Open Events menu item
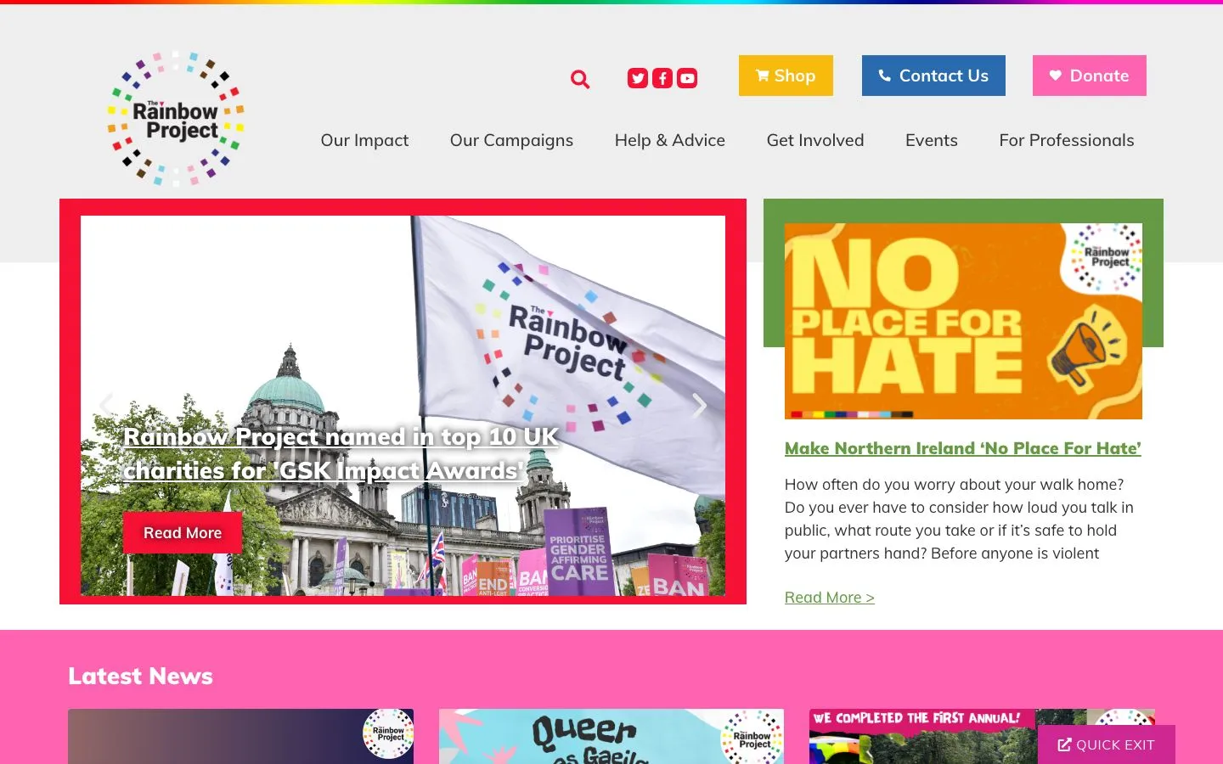1223x764 pixels. (x=932, y=140)
